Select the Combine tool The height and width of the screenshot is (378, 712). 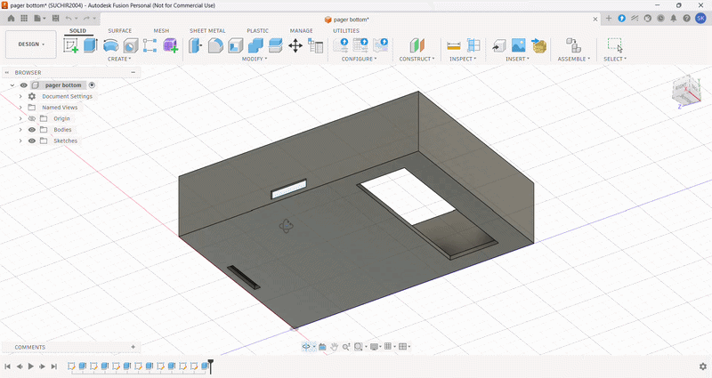(x=255, y=45)
